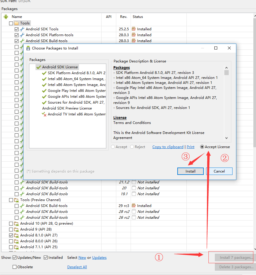Toggle the Installed show checkbox

point(46,257)
